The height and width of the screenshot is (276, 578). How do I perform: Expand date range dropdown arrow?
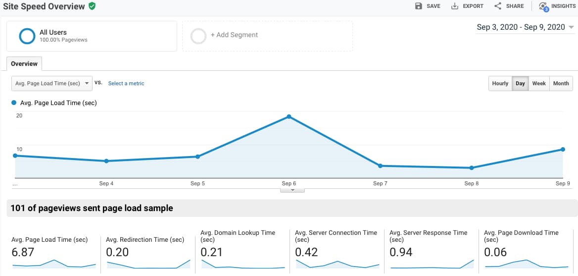(x=571, y=27)
